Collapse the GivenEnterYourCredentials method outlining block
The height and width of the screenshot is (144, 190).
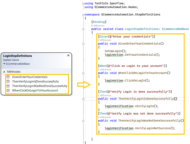[83, 43]
